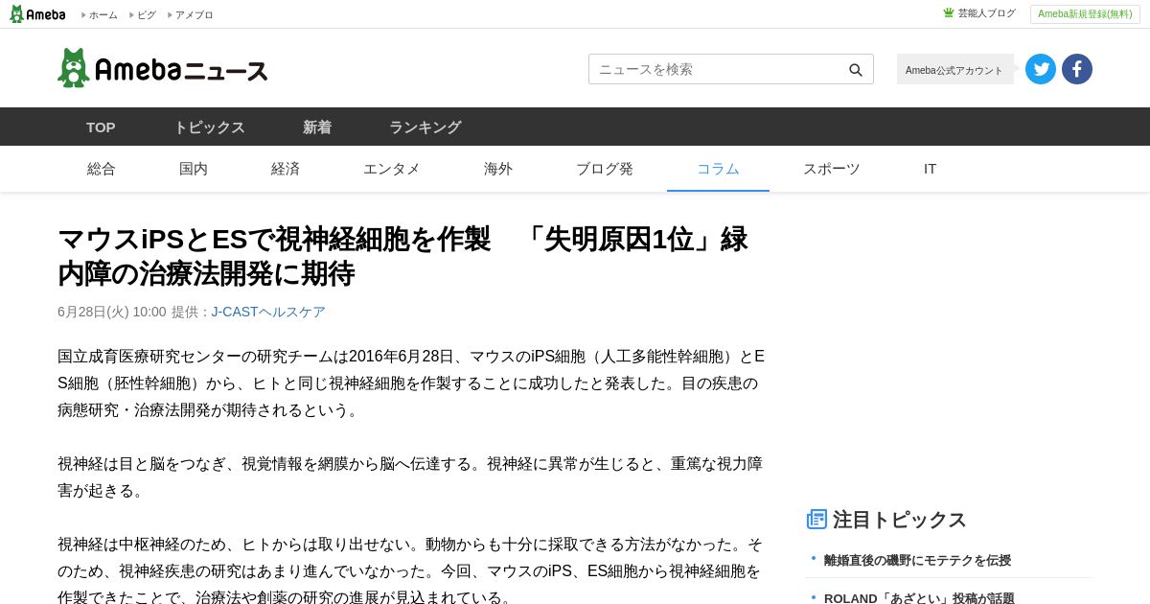Screen dimensions: 1150x604
Task: Select the 総合 category tab
Action: pyautogui.click(x=102, y=169)
